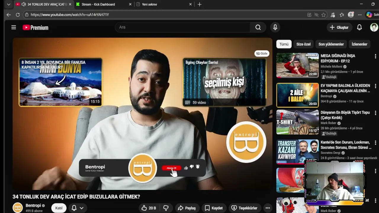379x213 pixels.
Task: Switch to the Yeni sekme tab
Action: pyautogui.click(x=164, y=4)
